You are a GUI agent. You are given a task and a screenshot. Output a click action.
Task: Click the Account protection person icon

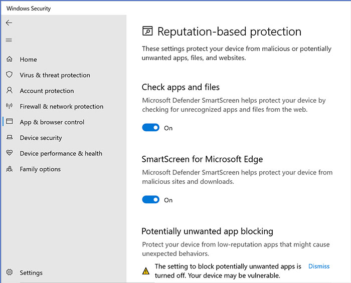(10, 90)
